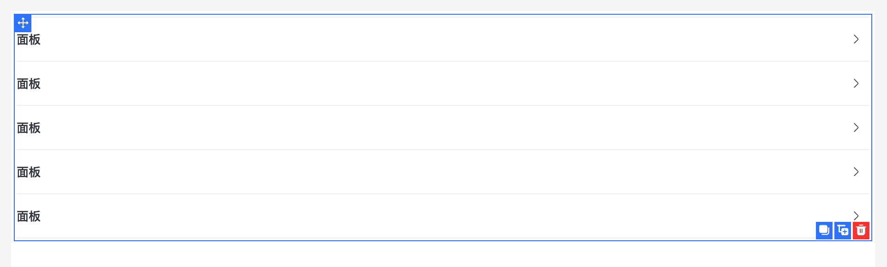887x267 pixels.
Task: Click the blank middle of the fifth panel header
Action: [x=443, y=216]
